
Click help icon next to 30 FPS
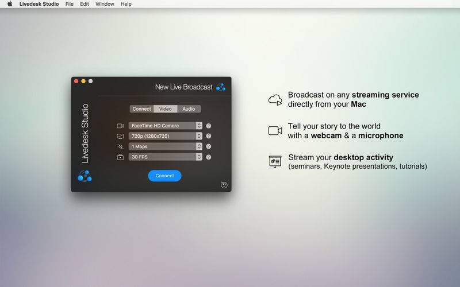[x=209, y=157]
